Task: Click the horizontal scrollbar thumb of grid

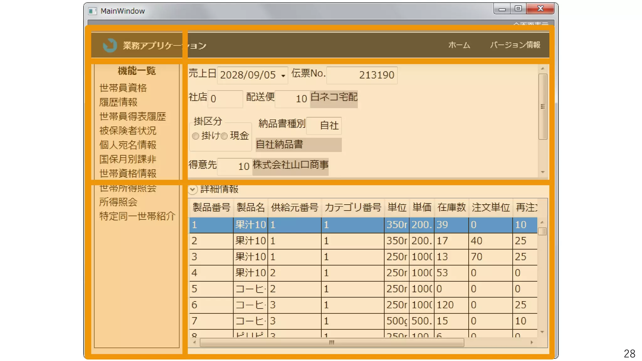Action: (332, 343)
